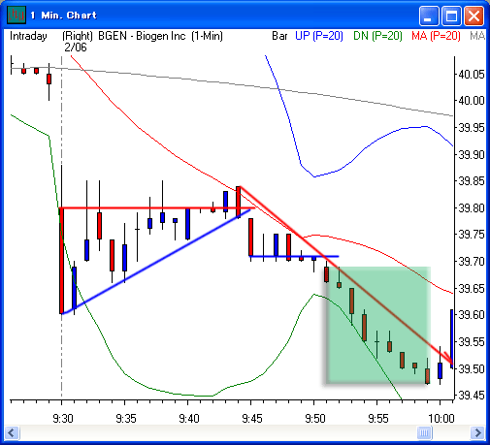Click the 39.75 price axis label
490x445 pixels.
(x=472, y=235)
